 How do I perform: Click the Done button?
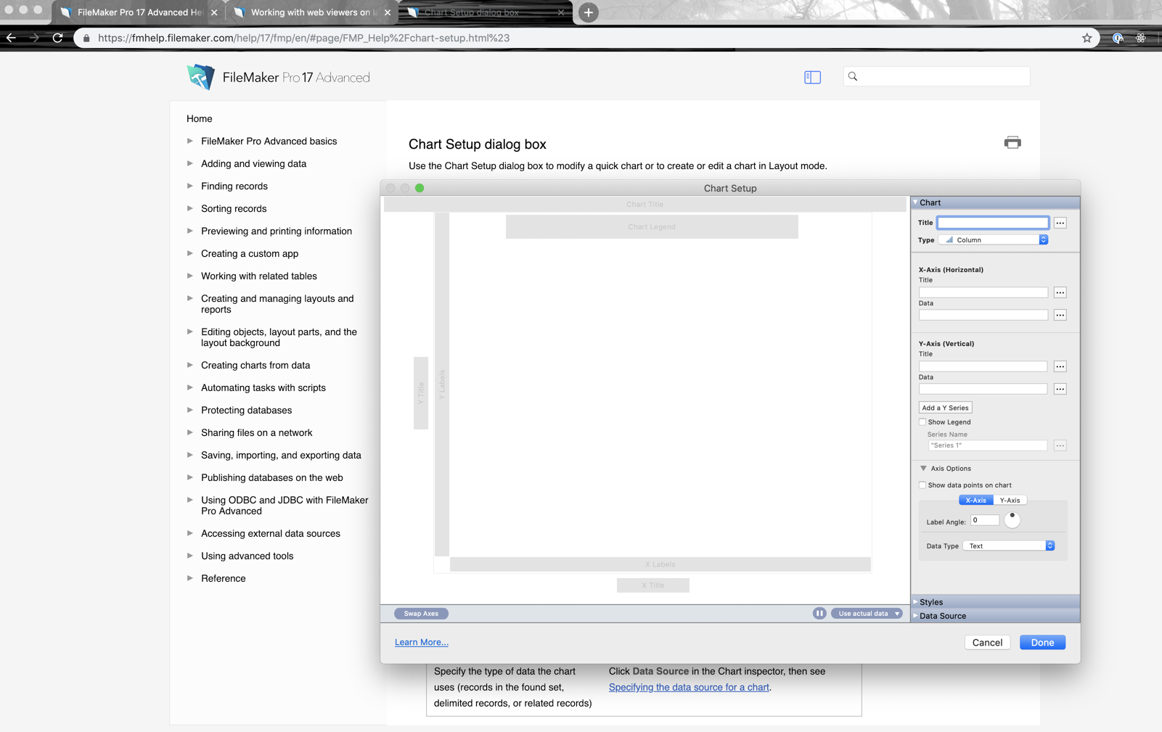tap(1042, 642)
